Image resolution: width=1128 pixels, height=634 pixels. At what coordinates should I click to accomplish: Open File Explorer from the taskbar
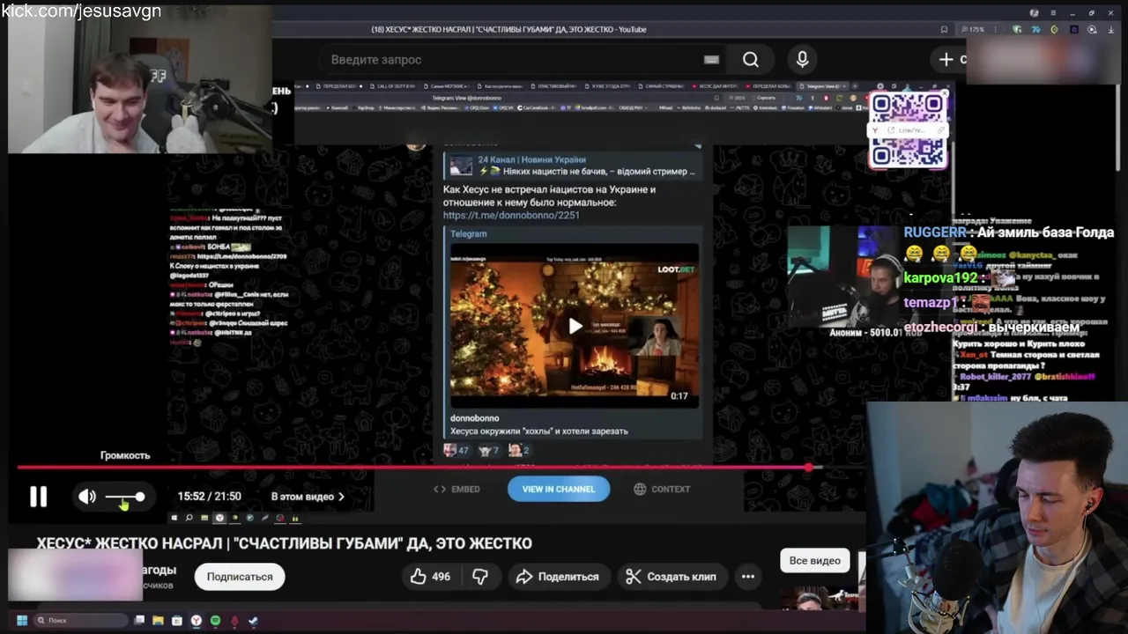click(x=158, y=620)
